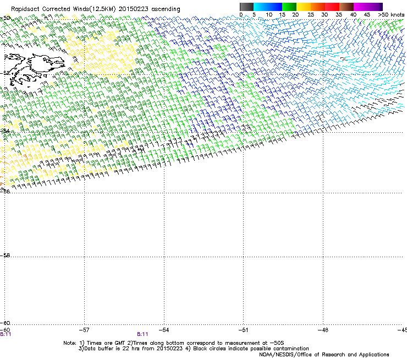Click the word "ascending" in the title
Image resolution: width=407 pixels, height=358 pixels.
click(x=166, y=9)
